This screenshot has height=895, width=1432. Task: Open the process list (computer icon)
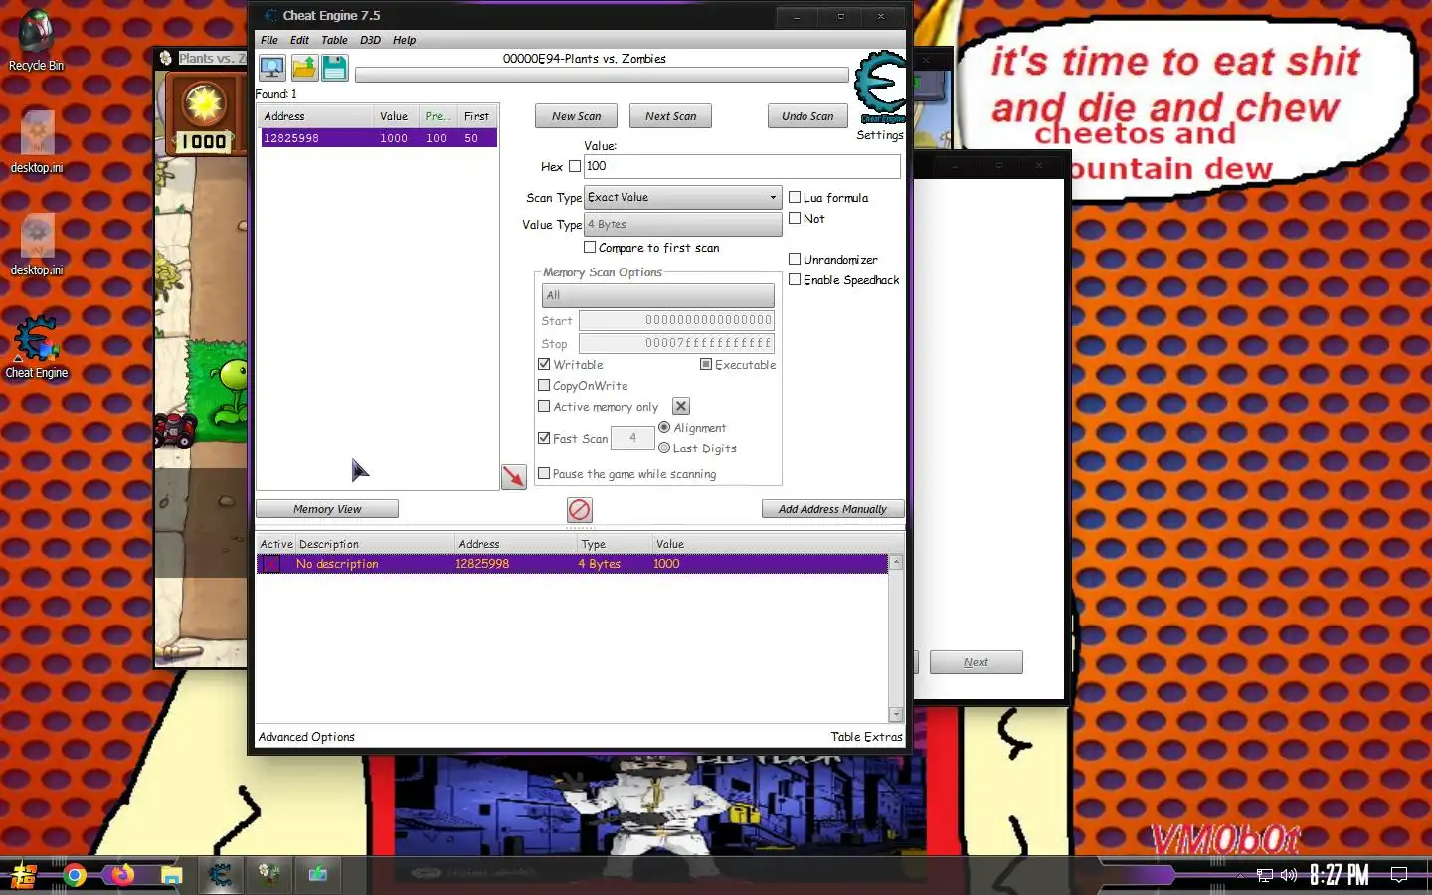tap(271, 68)
